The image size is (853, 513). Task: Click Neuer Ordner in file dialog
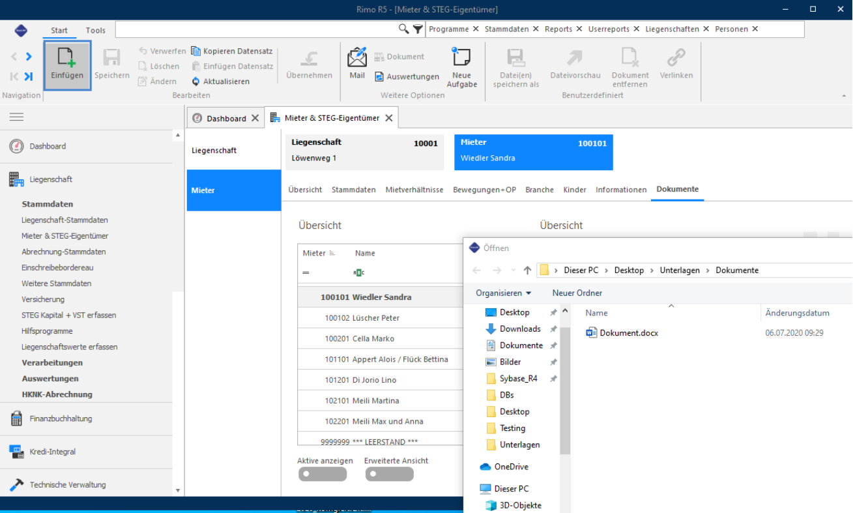[x=577, y=293]
